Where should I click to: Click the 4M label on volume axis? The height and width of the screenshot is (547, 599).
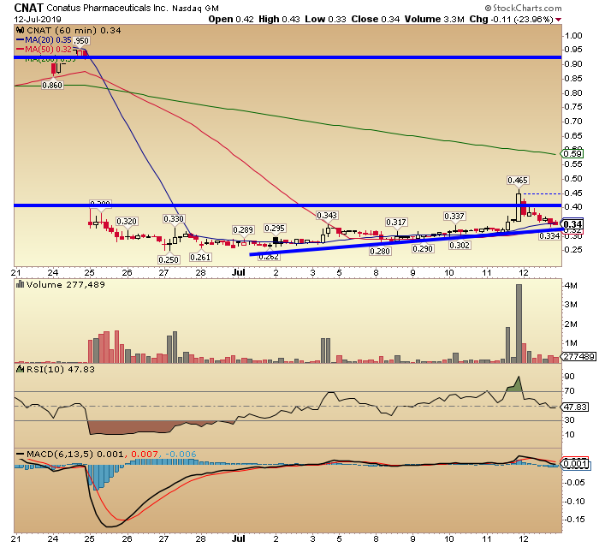click(571, 286)
